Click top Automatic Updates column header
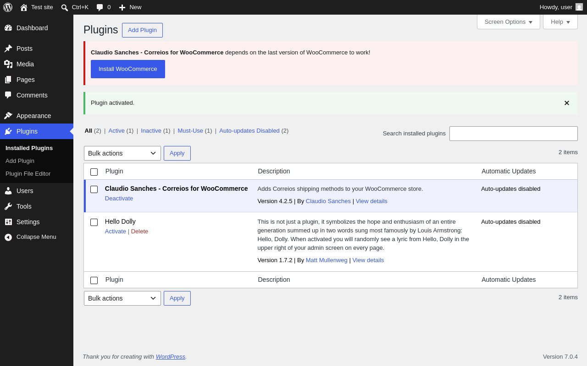Screen dimensions: 587x366 (x=509, y=171)
